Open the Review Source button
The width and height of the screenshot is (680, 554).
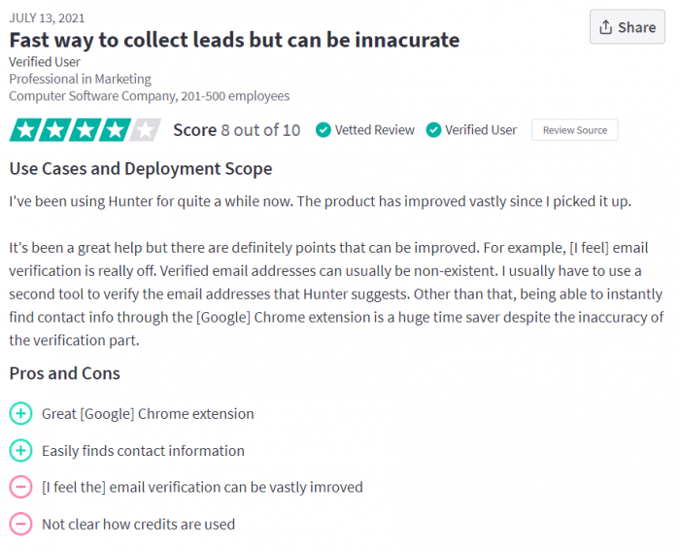pos(574,130)
